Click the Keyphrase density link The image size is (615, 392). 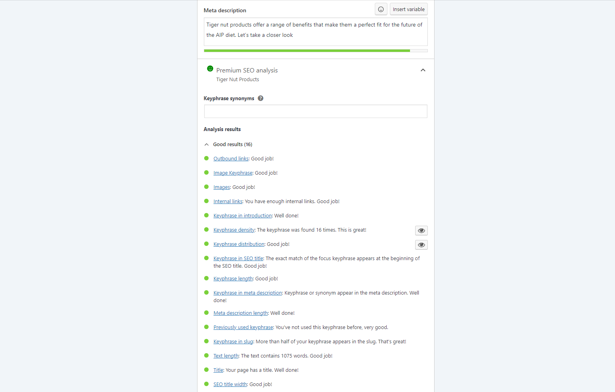tap(234, 230)
